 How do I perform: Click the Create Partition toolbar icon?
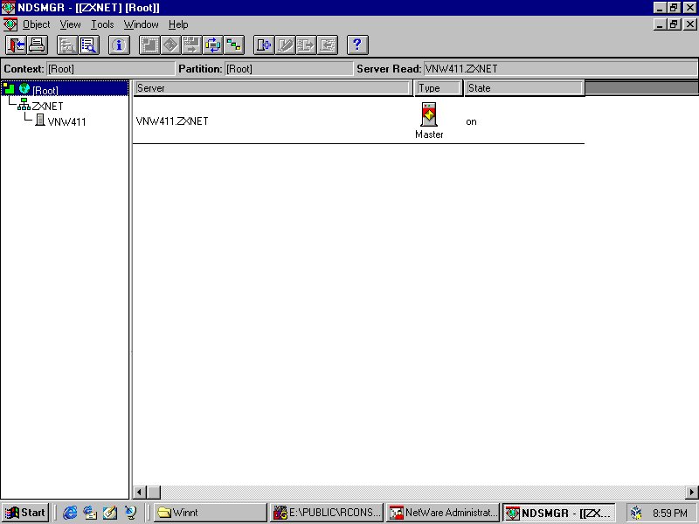(x=149, y=45)
